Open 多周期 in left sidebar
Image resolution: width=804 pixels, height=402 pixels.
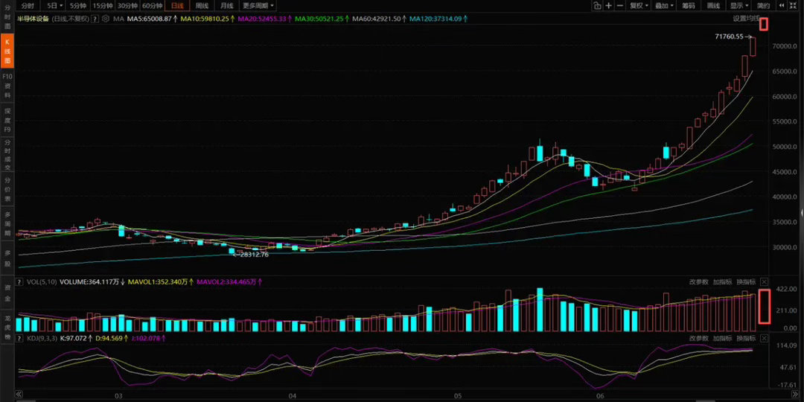(x=7, y=223)
